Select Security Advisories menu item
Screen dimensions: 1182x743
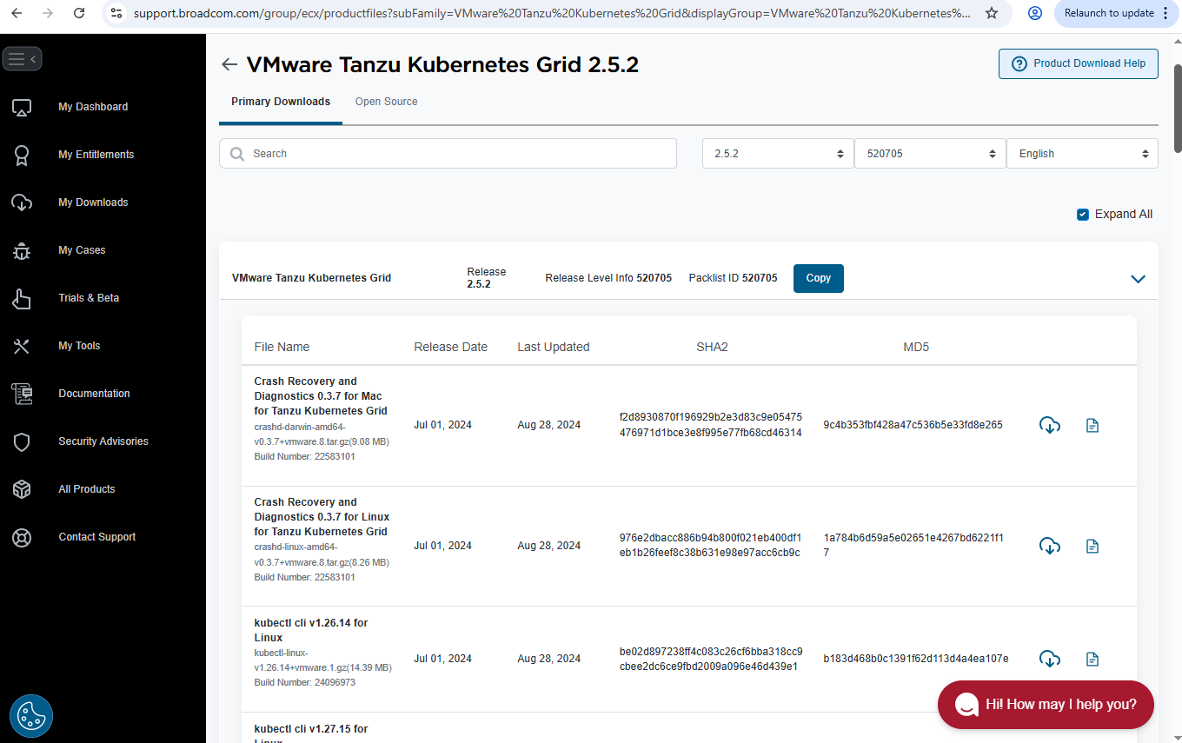click(x=103, y=441)
